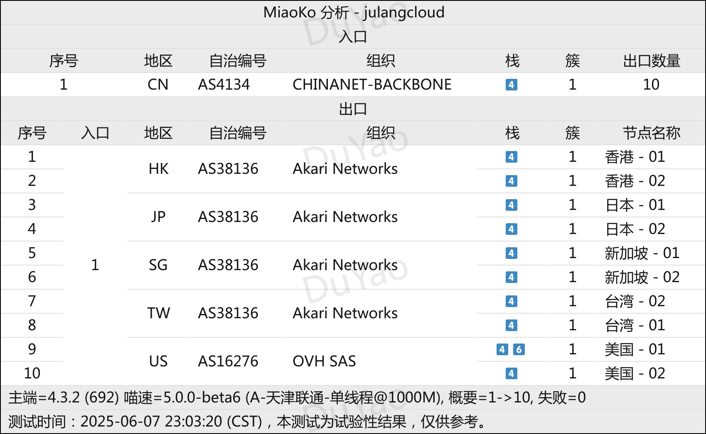Click the IPv4 badge for 美国 - 02
Screen dimensions: 706x434
coord(511,373)
